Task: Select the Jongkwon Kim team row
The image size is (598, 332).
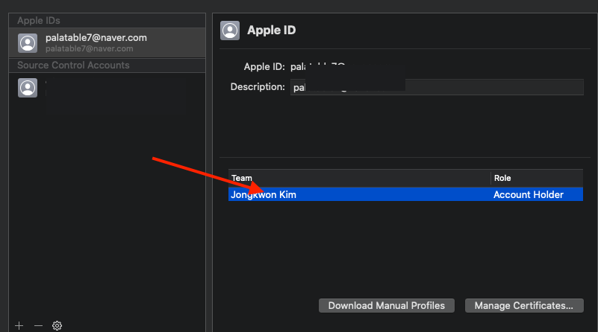Action: [405, 194]
